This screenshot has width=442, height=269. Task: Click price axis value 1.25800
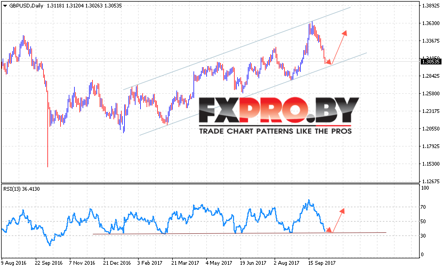(x=431, y=94)
